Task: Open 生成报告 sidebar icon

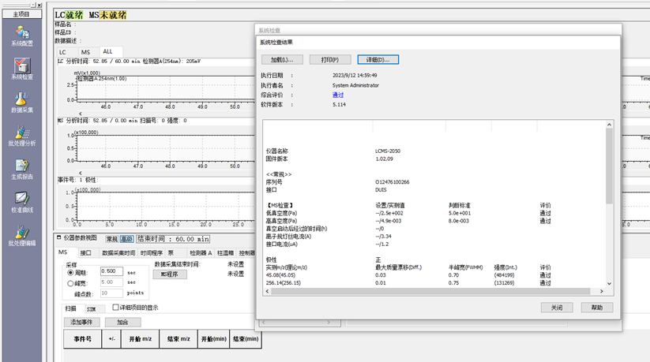Action: coord(22,169)
